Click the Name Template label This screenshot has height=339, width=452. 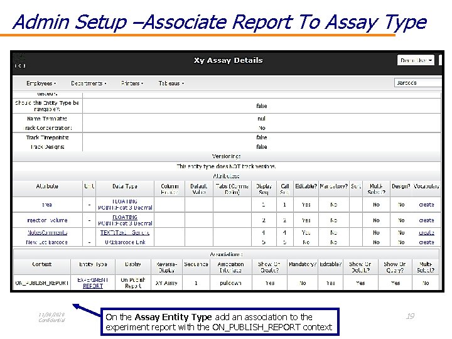pyautogui.click(x=47, y=119)
